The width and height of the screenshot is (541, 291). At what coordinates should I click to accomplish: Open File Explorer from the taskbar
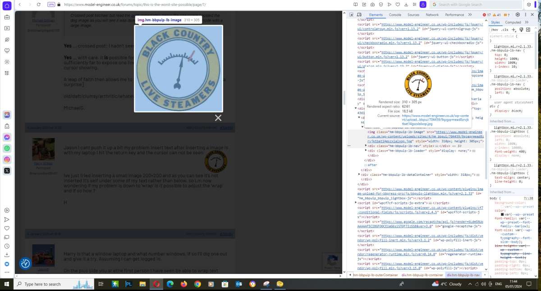click(x=142, y=284)
